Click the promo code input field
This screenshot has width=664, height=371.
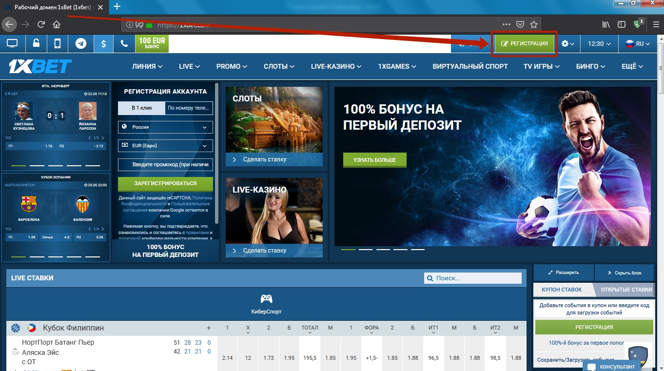165,165
